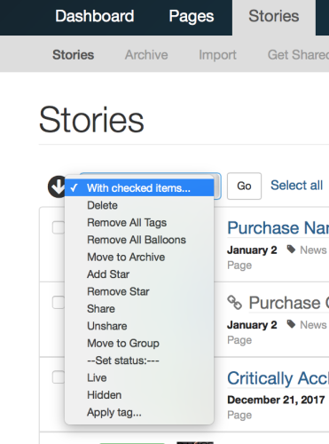Click the Go button
The width and height of the screenshot is (329, 444).
click(244, 186)
